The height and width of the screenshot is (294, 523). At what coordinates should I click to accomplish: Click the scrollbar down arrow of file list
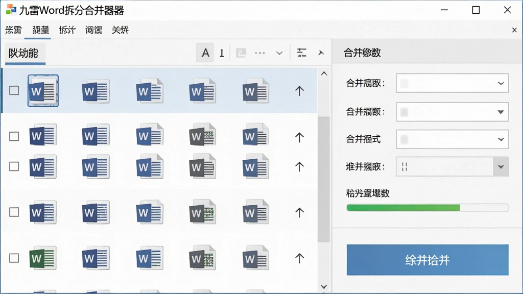pos(324,287)
